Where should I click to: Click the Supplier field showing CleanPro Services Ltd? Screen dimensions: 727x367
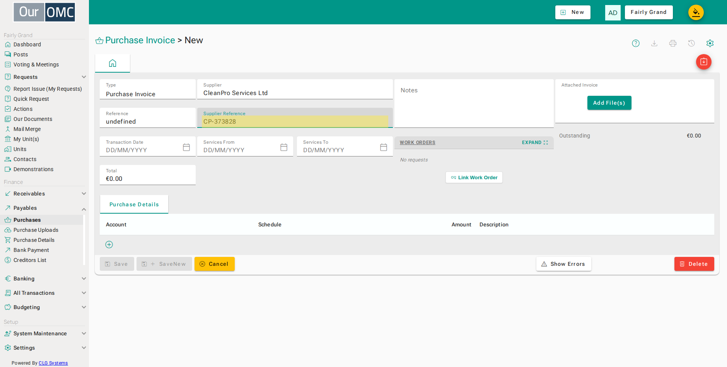tap(295, 89)
